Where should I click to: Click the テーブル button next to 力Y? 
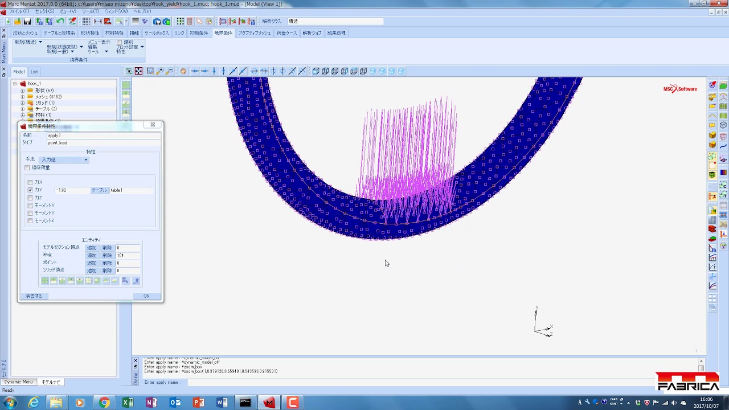click(99, 190)
